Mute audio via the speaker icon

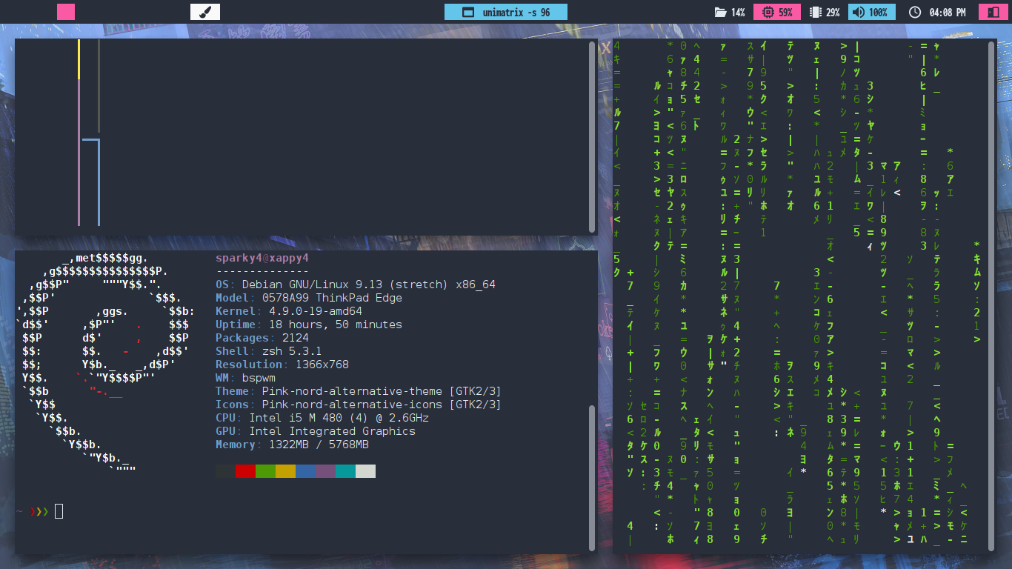pyautogui.click(x=858, y=13)
